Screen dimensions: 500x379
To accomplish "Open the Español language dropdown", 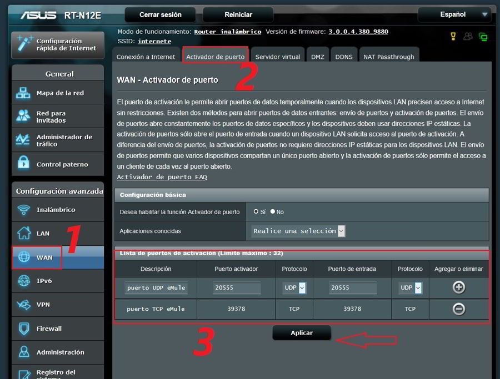I will [455, 14].
